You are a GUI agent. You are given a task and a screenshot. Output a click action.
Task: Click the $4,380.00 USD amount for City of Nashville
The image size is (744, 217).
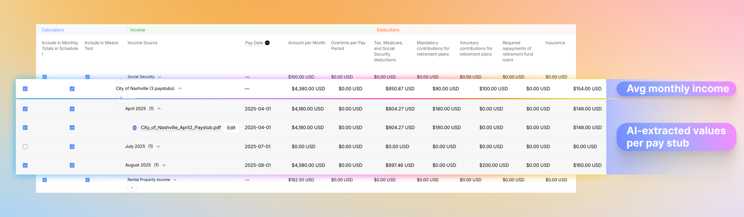(308, 89)
